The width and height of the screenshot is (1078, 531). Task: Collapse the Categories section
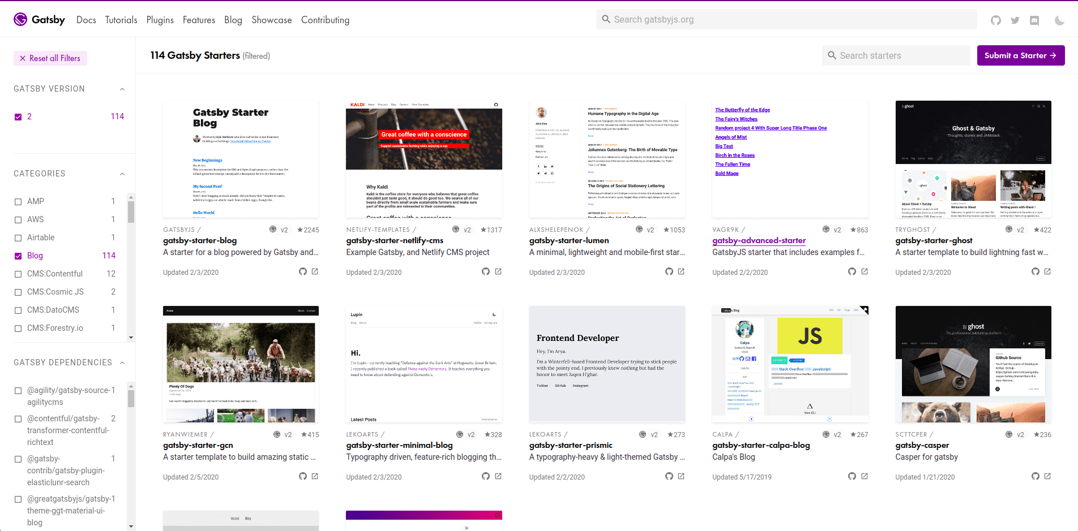click(122, 174)
